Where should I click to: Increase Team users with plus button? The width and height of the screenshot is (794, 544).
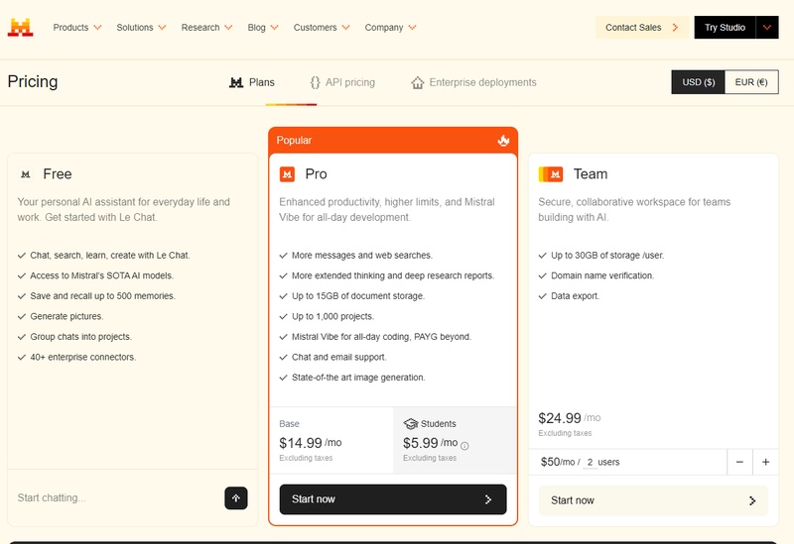(x=765, y=462)
